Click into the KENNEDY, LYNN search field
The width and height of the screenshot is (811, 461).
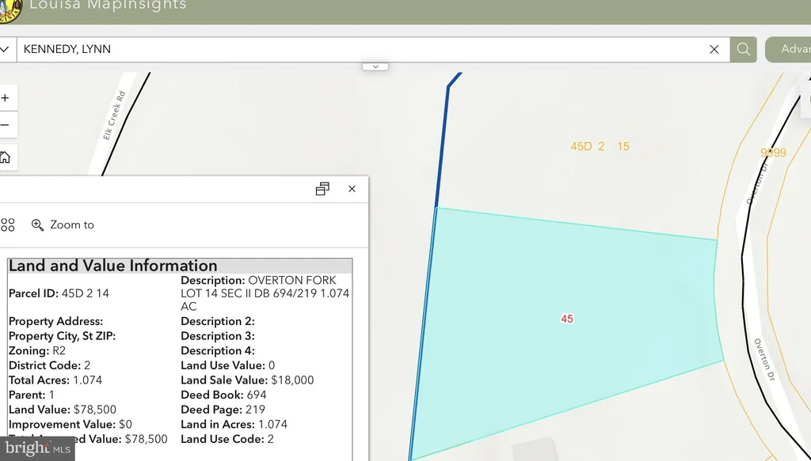(x=362, y=49)
